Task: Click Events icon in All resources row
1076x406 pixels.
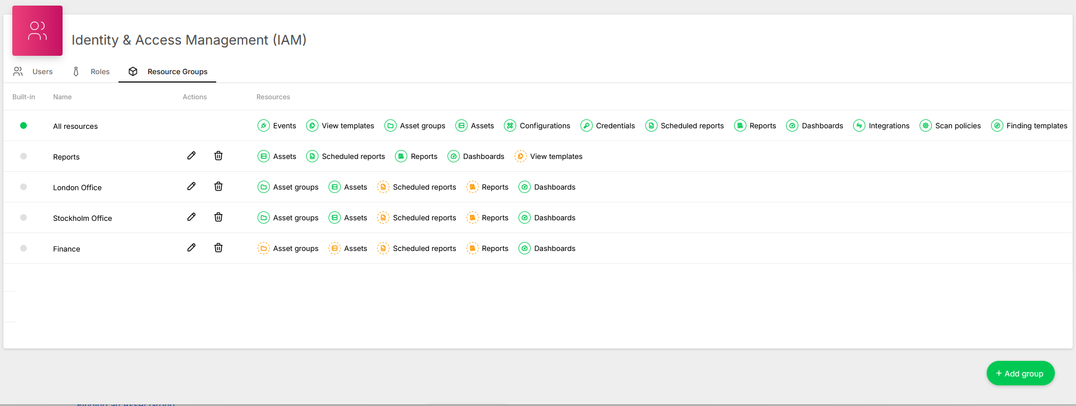Action: click(x=264, y=125)
